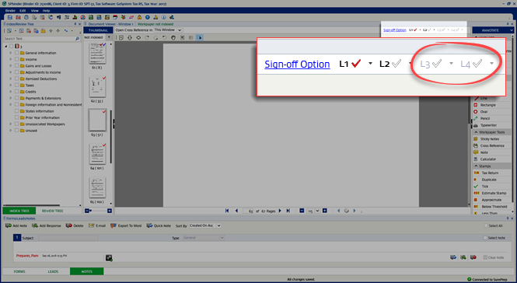Open the Edit menu
Image resolution: width=517 pixels, height=283 pixels.
(23, 11)
